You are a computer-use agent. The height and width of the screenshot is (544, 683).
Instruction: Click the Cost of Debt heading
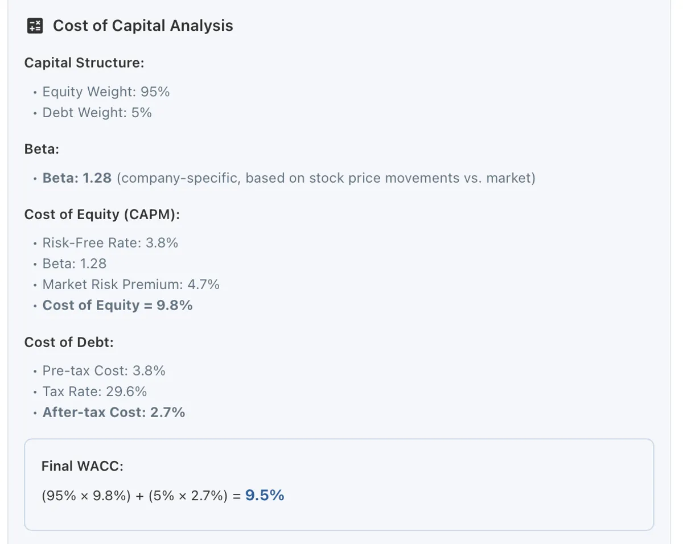(x=69, y=343)
